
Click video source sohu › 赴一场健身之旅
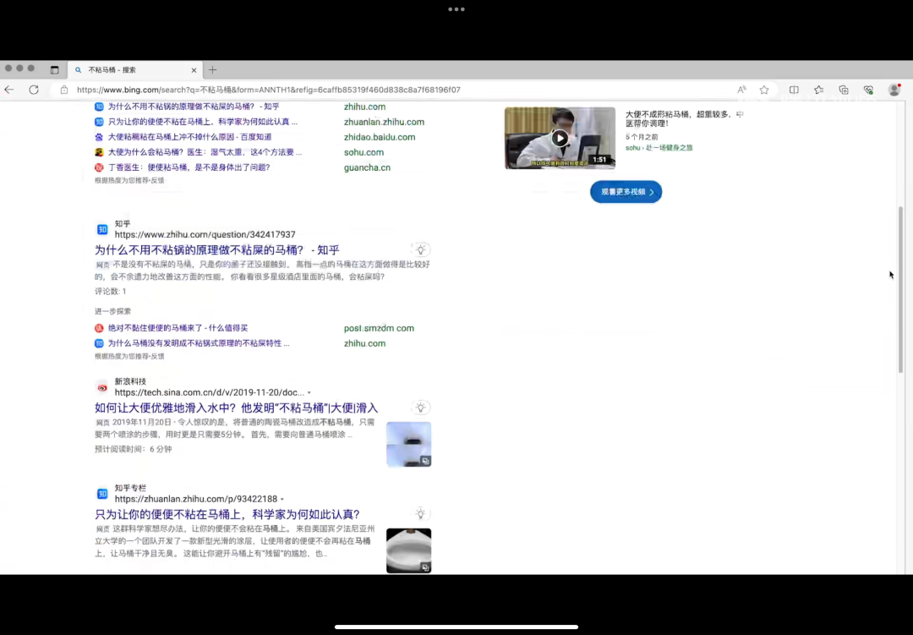pyautogui.click(x=659, y=148)
